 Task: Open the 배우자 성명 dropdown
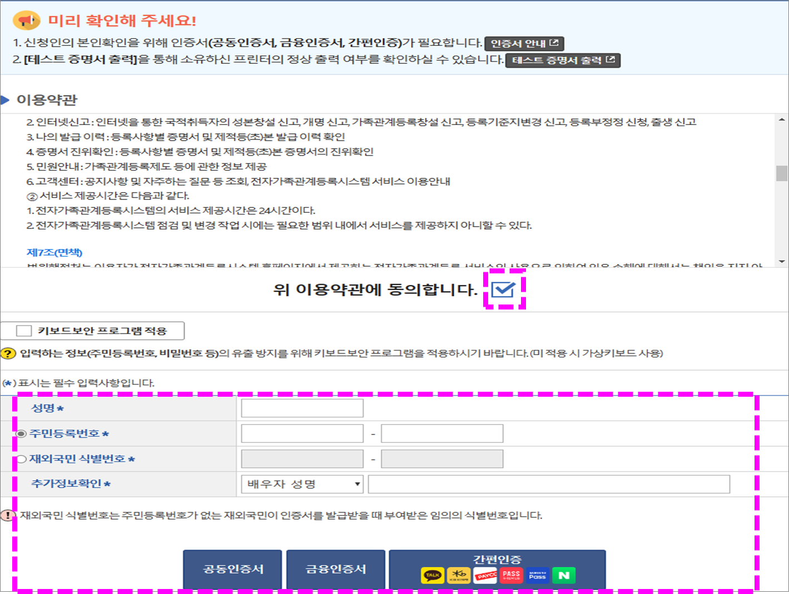point(358,484)
